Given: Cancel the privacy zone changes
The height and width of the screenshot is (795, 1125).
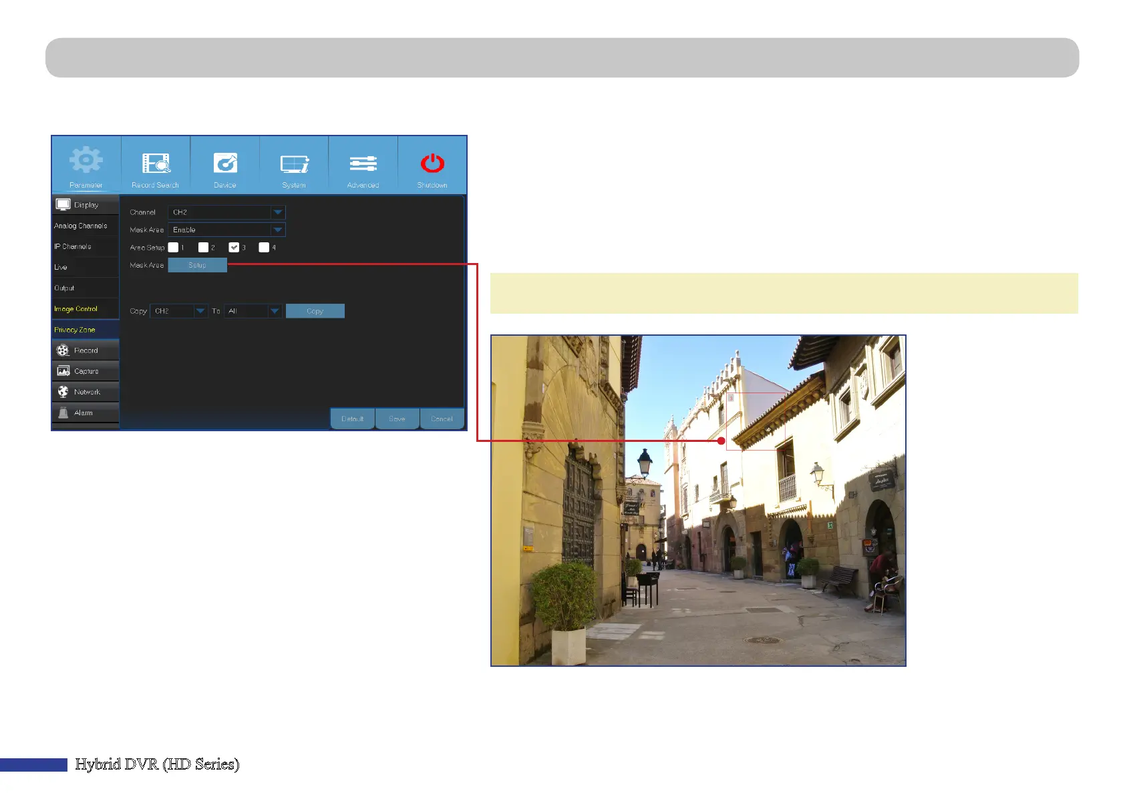Looking at the screenshot, I should click(x=442, y=419).
